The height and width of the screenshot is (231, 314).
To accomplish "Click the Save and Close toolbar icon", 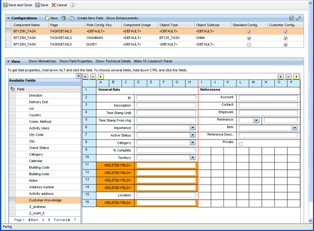I will pos(5,5).
